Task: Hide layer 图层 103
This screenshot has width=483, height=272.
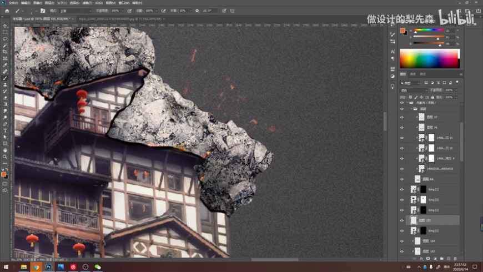Action: click(x=402, y=251)
